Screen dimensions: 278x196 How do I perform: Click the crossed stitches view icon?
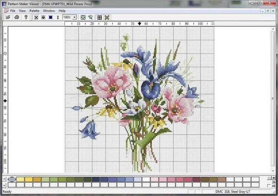pyautogui.click(x=107, y=17)
